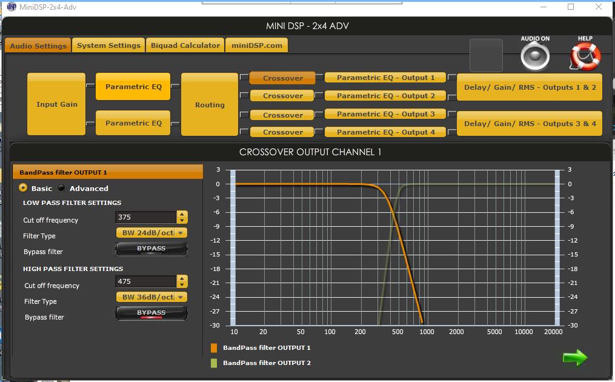This screenshot has width=615, height=382.
Task: Select the first Crossover block for Output 1
Action: [282, 78]
